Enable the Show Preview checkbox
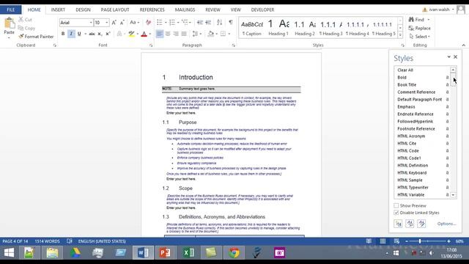The width and height of the screenshot is (469, 264). (396, 205)
